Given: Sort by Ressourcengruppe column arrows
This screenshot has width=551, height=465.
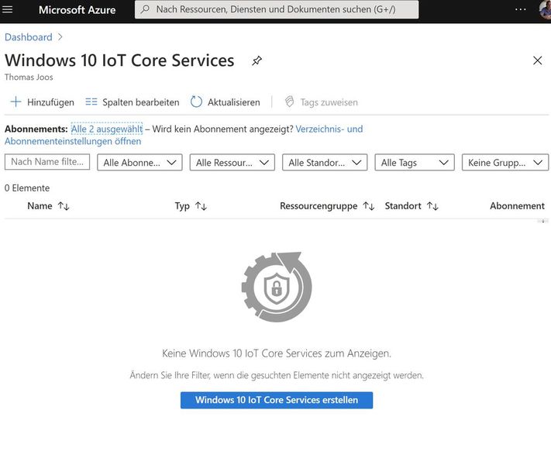Looking at the screenshot, I should 369,206.
